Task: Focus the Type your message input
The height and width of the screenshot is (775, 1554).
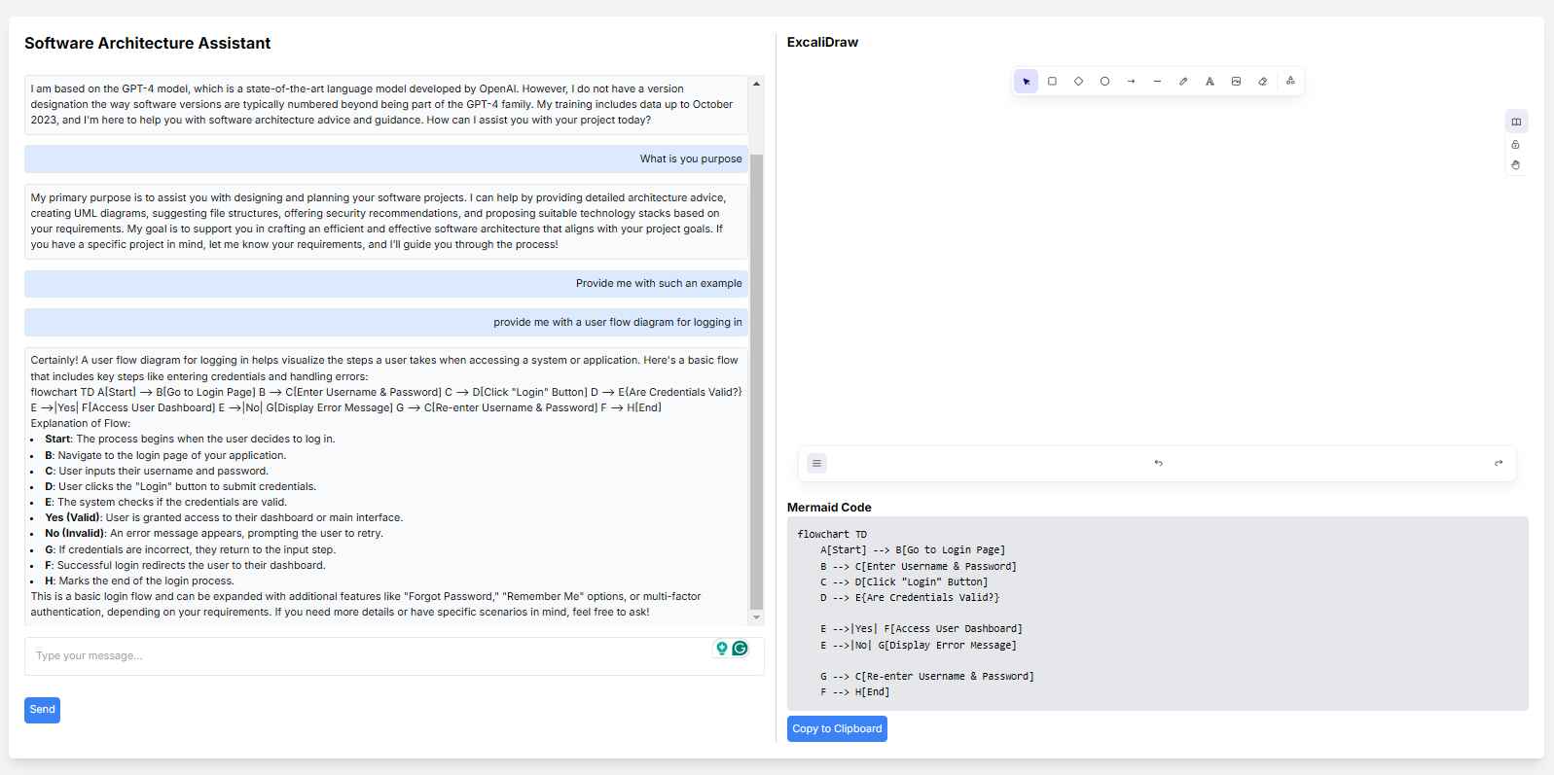Action: coord(370,656)
